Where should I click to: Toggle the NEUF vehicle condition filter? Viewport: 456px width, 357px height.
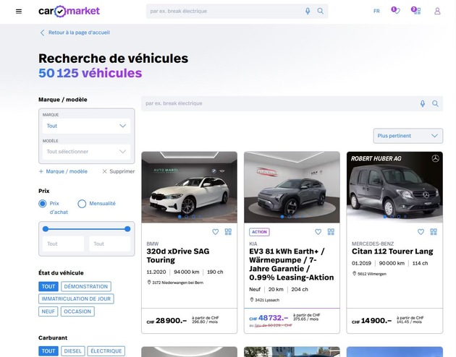click(x=48, y=311)
